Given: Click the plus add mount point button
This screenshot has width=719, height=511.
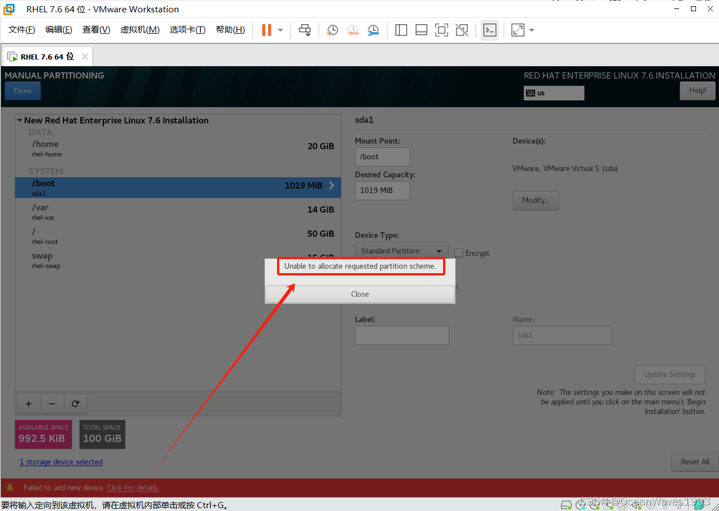Looking at the screenshot, I should (29, 403).
